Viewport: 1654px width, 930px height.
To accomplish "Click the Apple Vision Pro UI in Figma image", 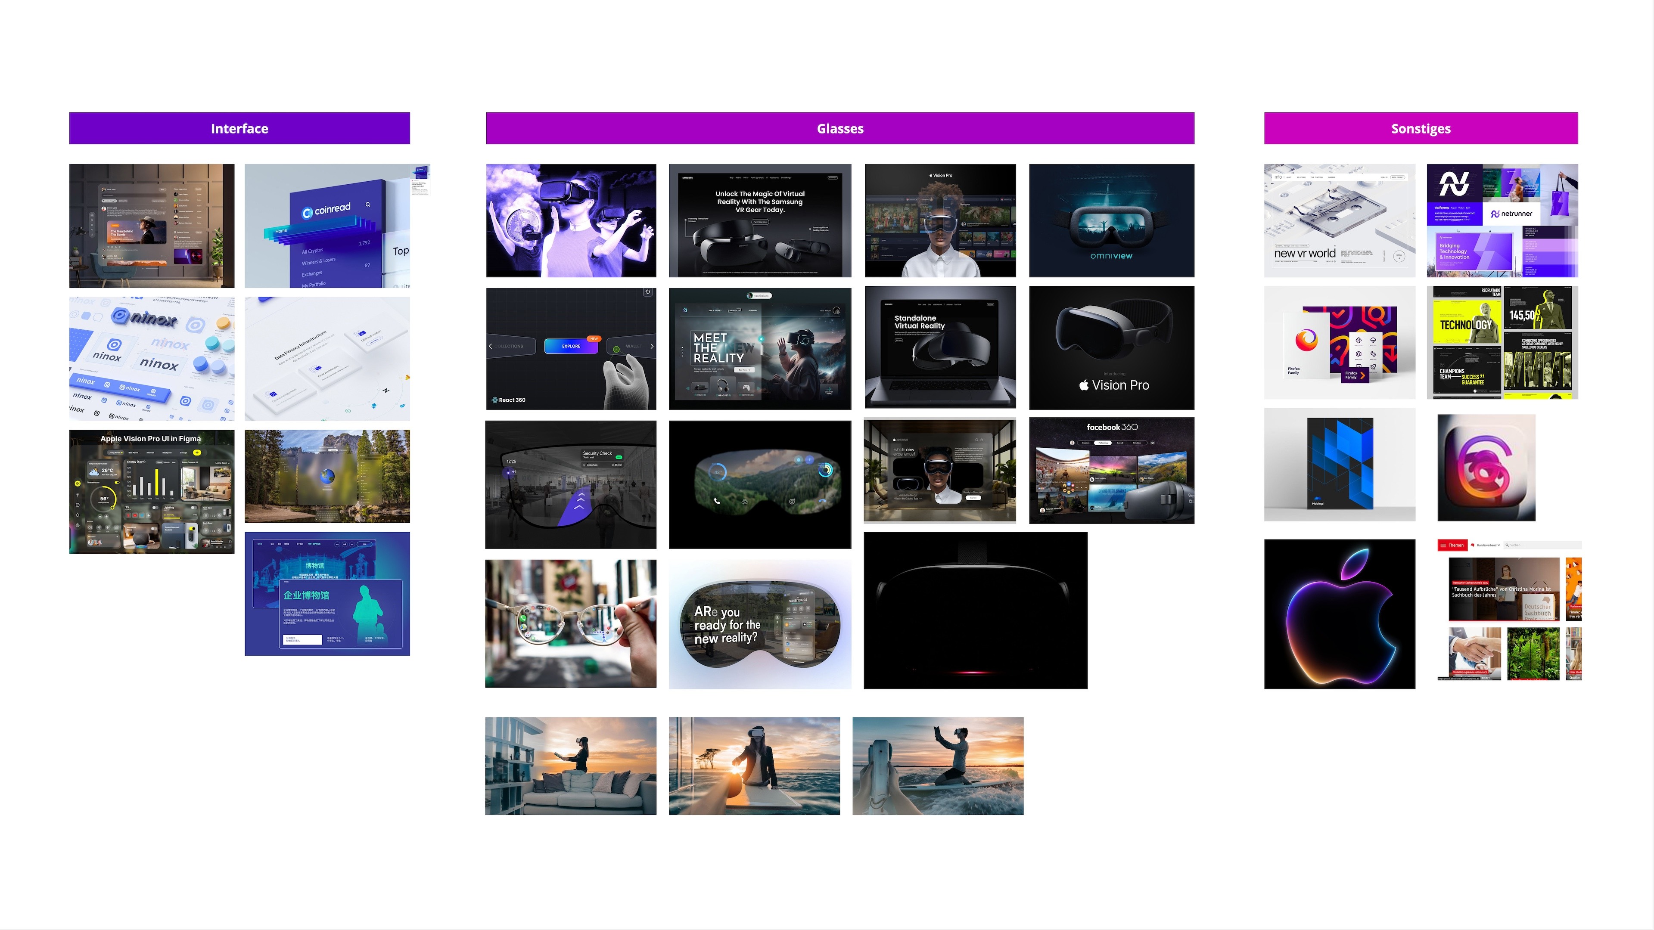I will [x=152, y=492].
